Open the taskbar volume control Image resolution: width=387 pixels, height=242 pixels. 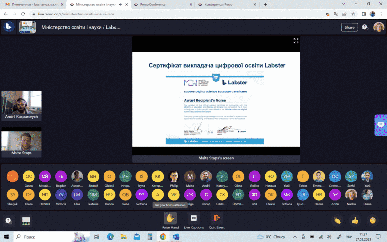tap(329, 237)
